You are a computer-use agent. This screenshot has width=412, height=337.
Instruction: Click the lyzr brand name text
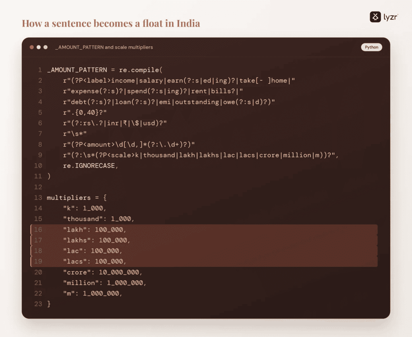click(391, 17)
